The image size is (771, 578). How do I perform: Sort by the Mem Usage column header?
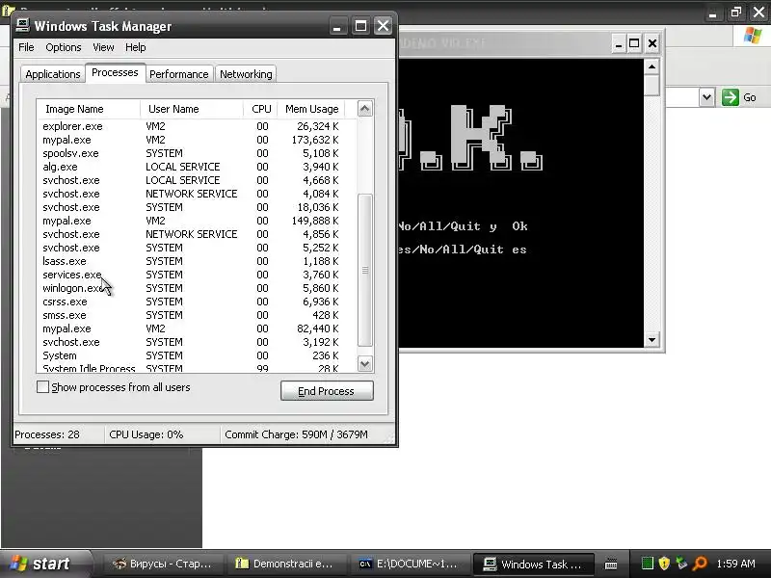pos(311,109)
